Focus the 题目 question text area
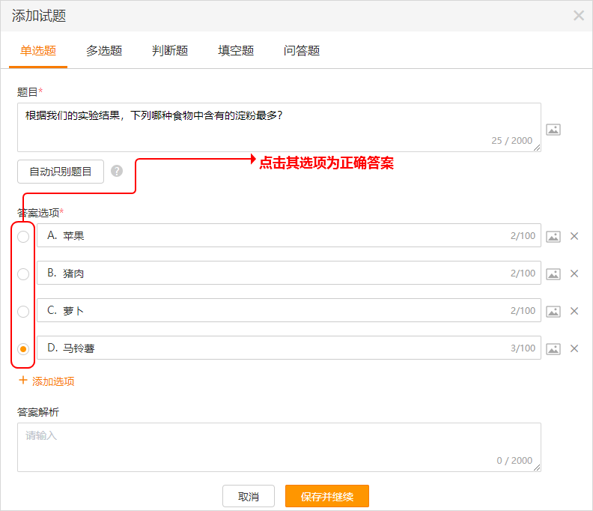 [279, 127]
